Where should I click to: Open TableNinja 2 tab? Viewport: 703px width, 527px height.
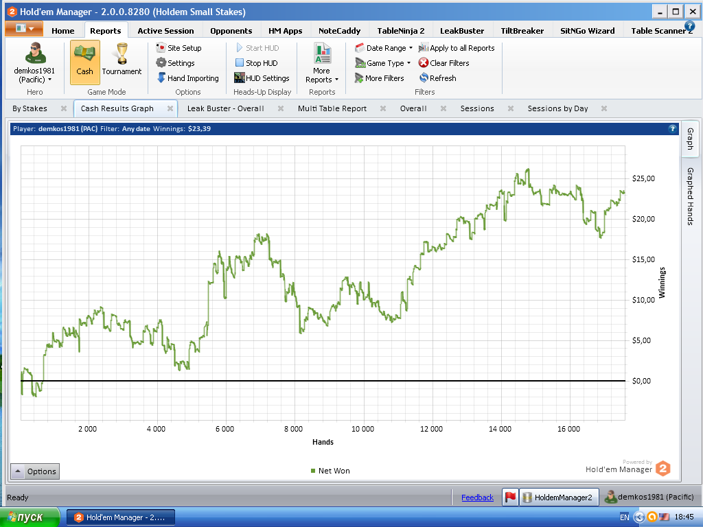pyautogui.click(x=400, y=30)
